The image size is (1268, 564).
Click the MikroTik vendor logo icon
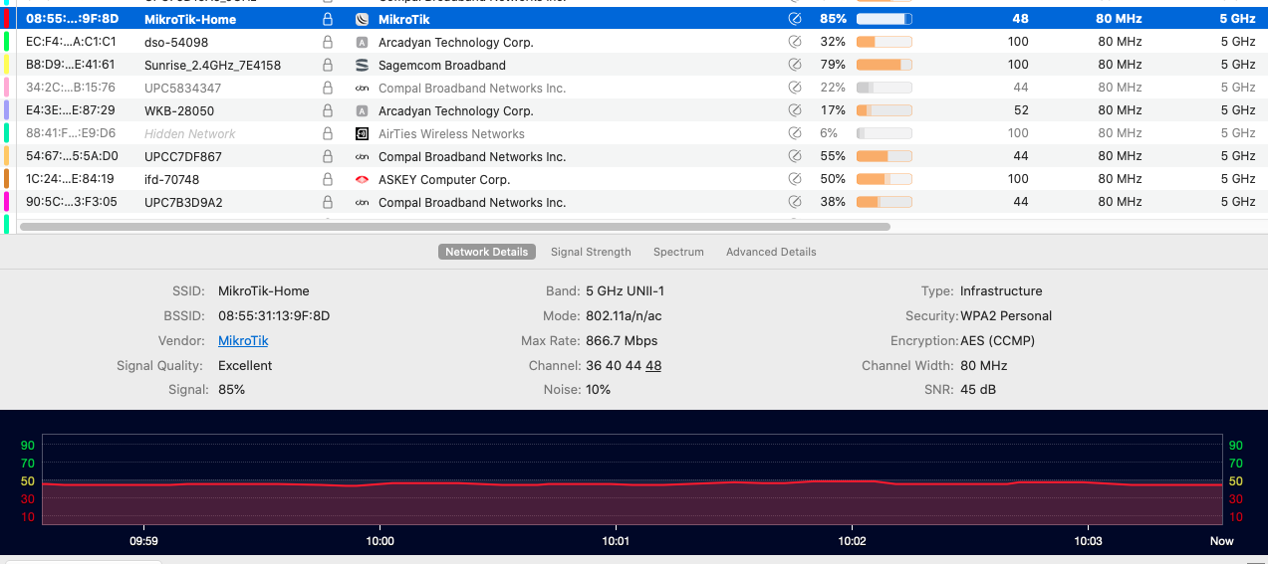click(362, 19)
